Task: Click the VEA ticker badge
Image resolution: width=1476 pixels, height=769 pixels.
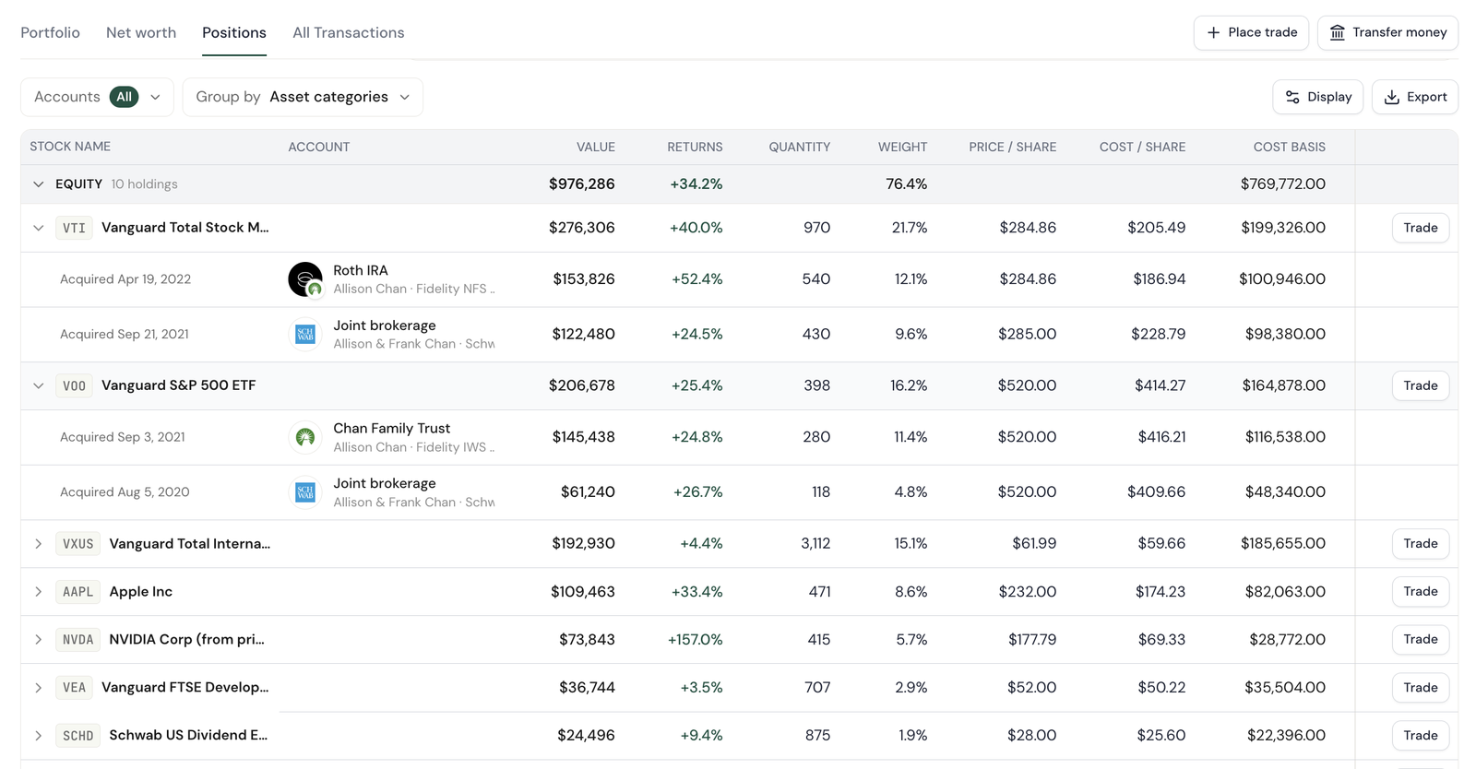Action: 74,688
